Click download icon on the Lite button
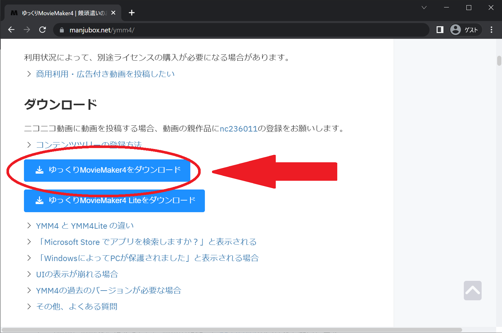This screenshot has width=502, height=333. click(39, 201)
